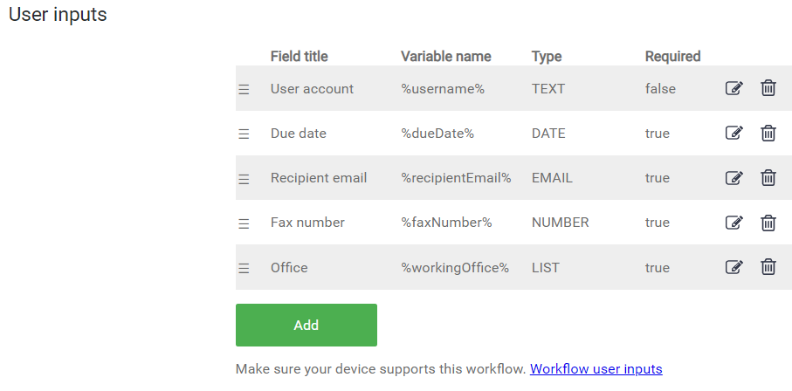This screenshot has width=792, height=391.
Task: Delete the Recipient email input
Action: (768, 178)
